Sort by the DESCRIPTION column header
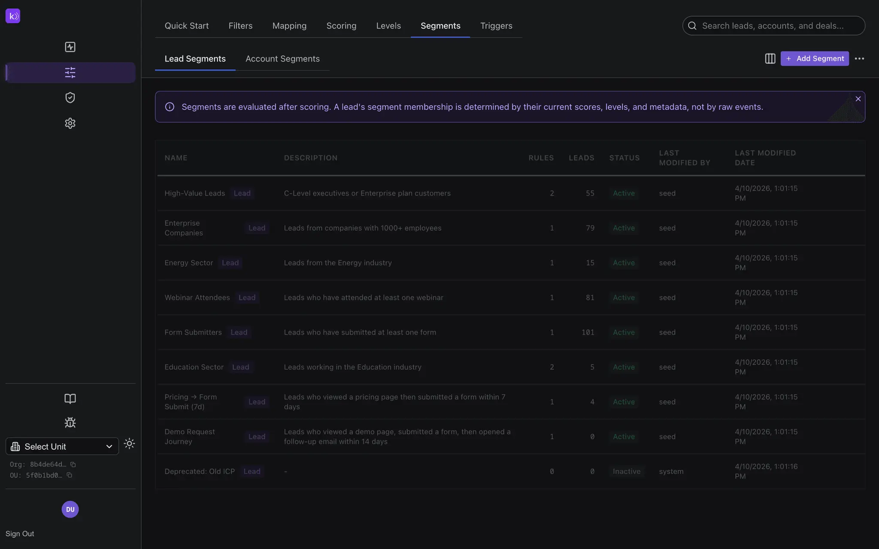This screenshot has width=879, height=549. tap(311, 158)
